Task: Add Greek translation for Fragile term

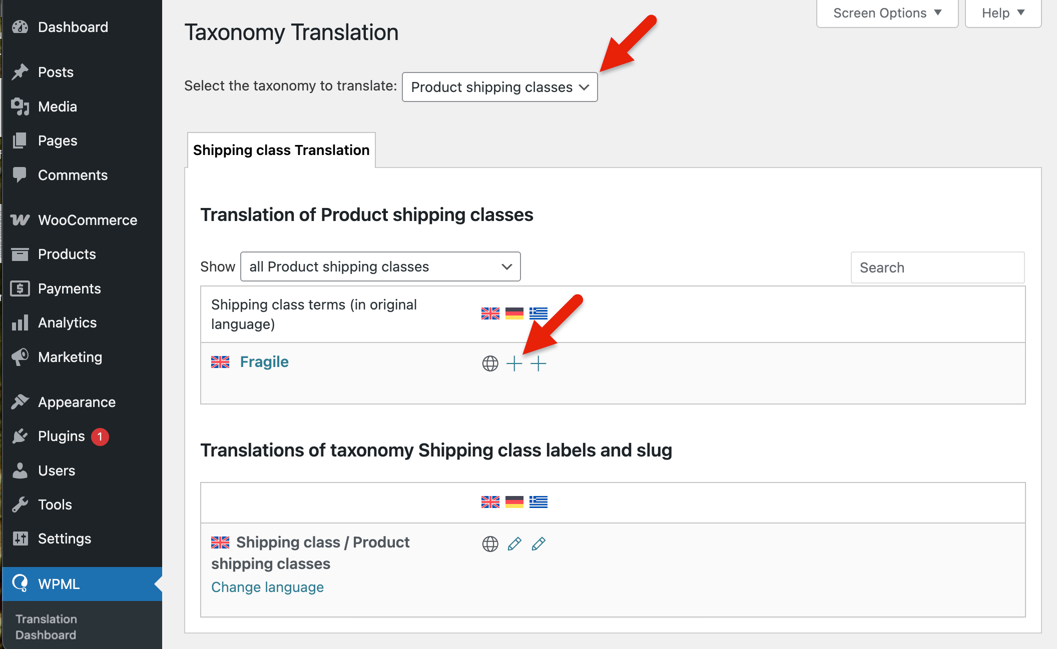Action: coord(538,363)
